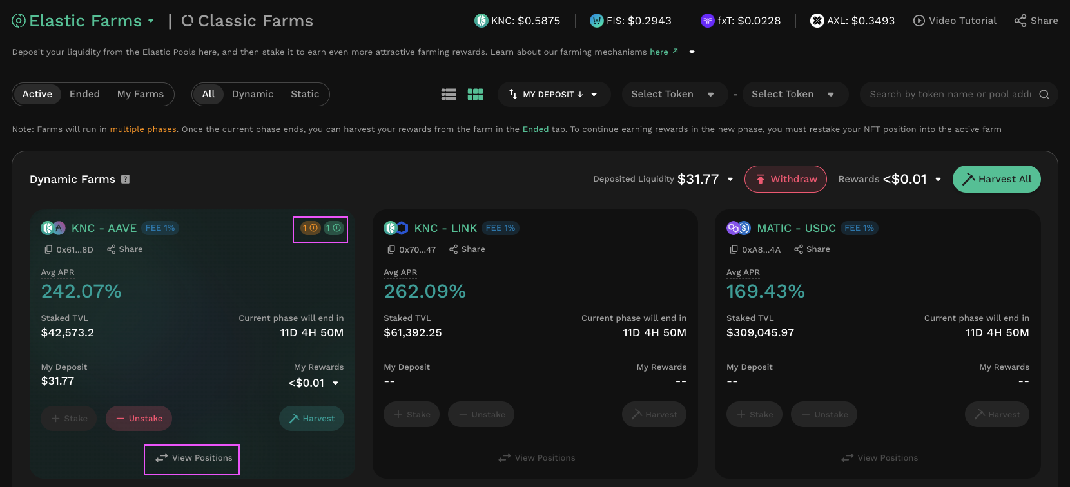Click Video Tutorial link

coord(955,21)
